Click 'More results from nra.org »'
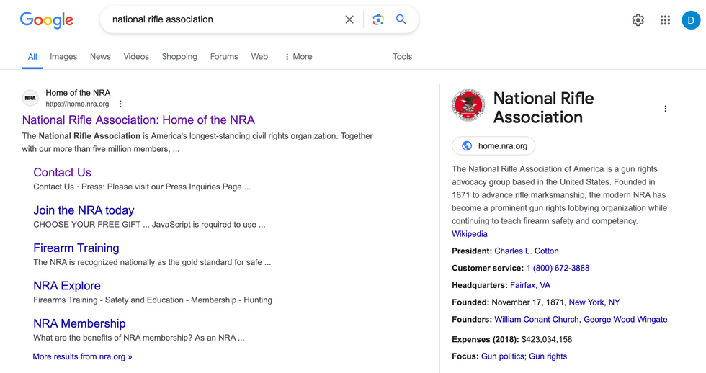The width and height of the screenshot is (706, 373). 82,356
